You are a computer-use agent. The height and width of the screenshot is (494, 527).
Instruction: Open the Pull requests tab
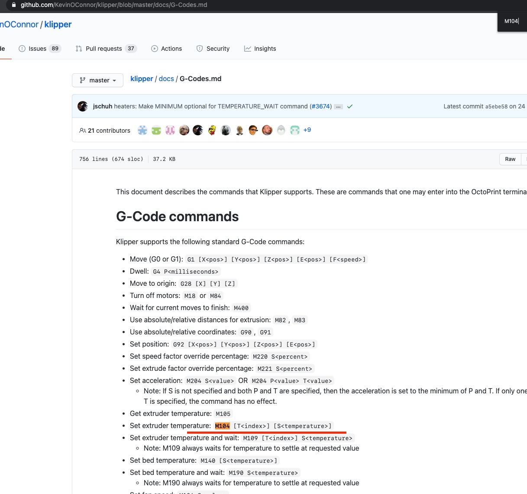106,49
